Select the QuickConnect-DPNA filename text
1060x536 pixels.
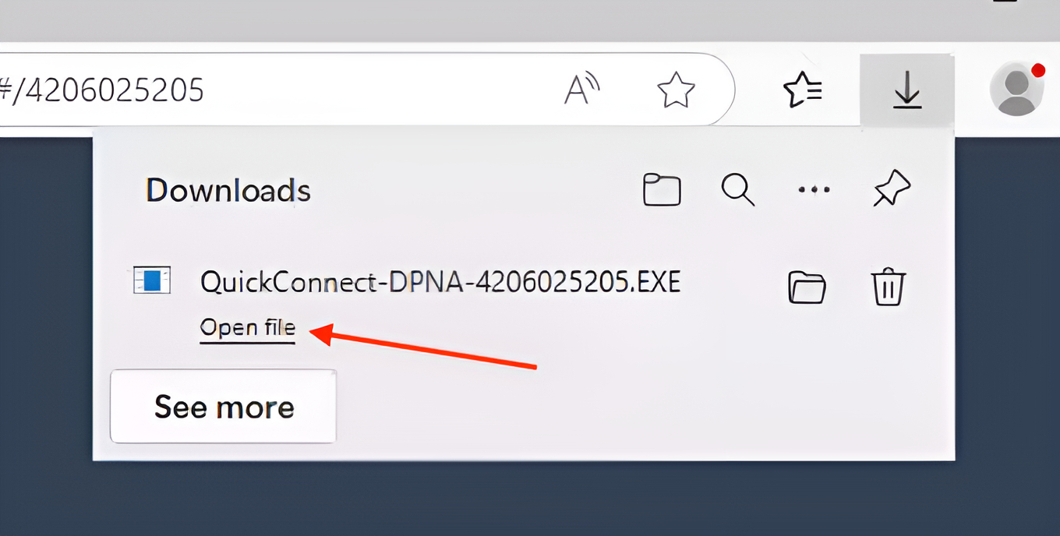[440, 282]
